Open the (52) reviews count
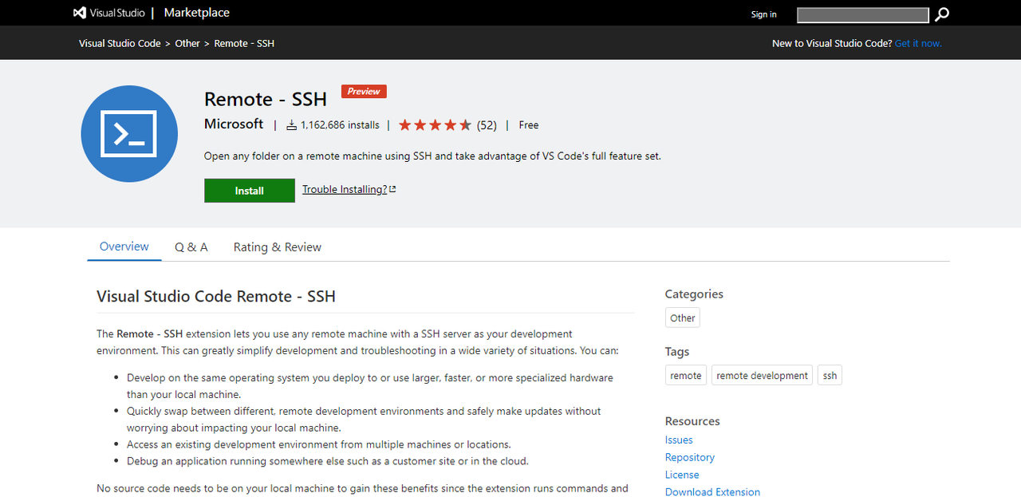The image size is (1021, 497). point(487,125)
